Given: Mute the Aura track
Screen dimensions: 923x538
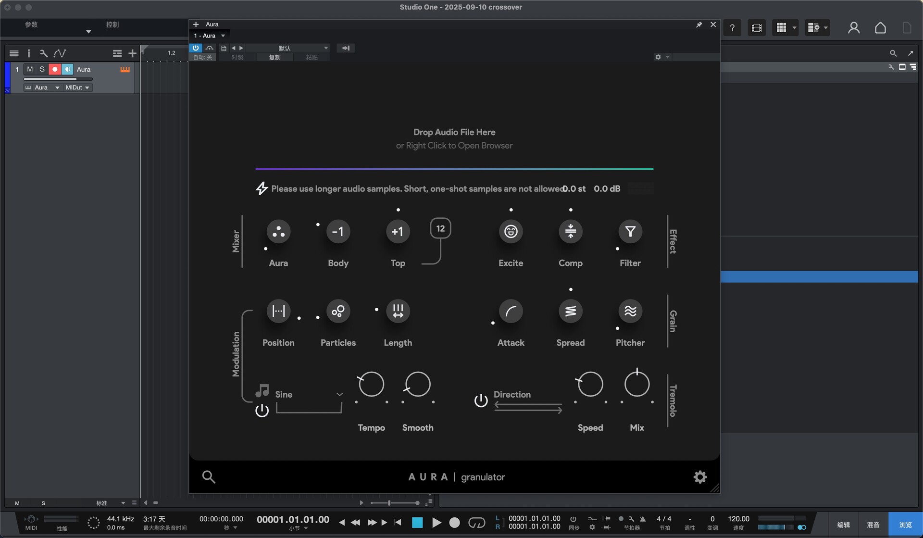Looking at the screenshot, I should (30, 69).
